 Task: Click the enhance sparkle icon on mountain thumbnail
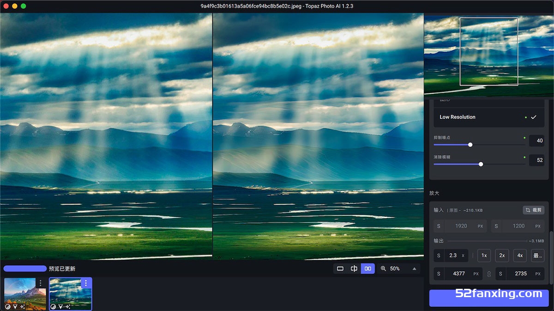tap(22, 306)
